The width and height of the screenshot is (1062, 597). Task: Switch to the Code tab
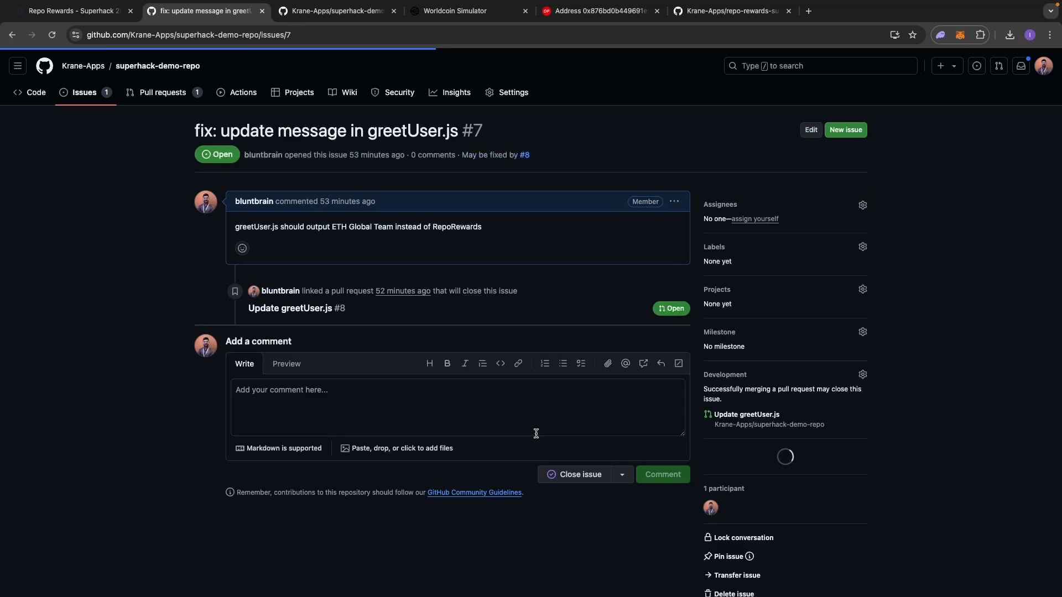coord(30,92)
